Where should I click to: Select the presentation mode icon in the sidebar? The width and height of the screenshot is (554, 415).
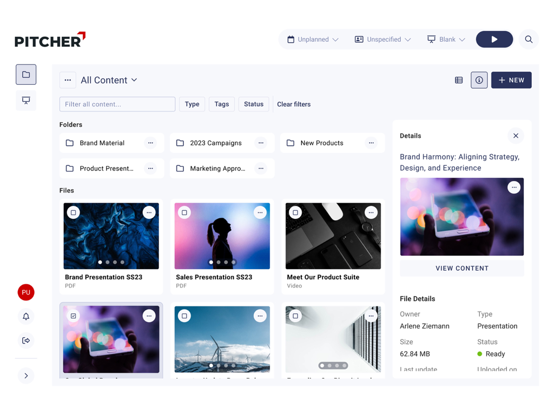[26, 101]
